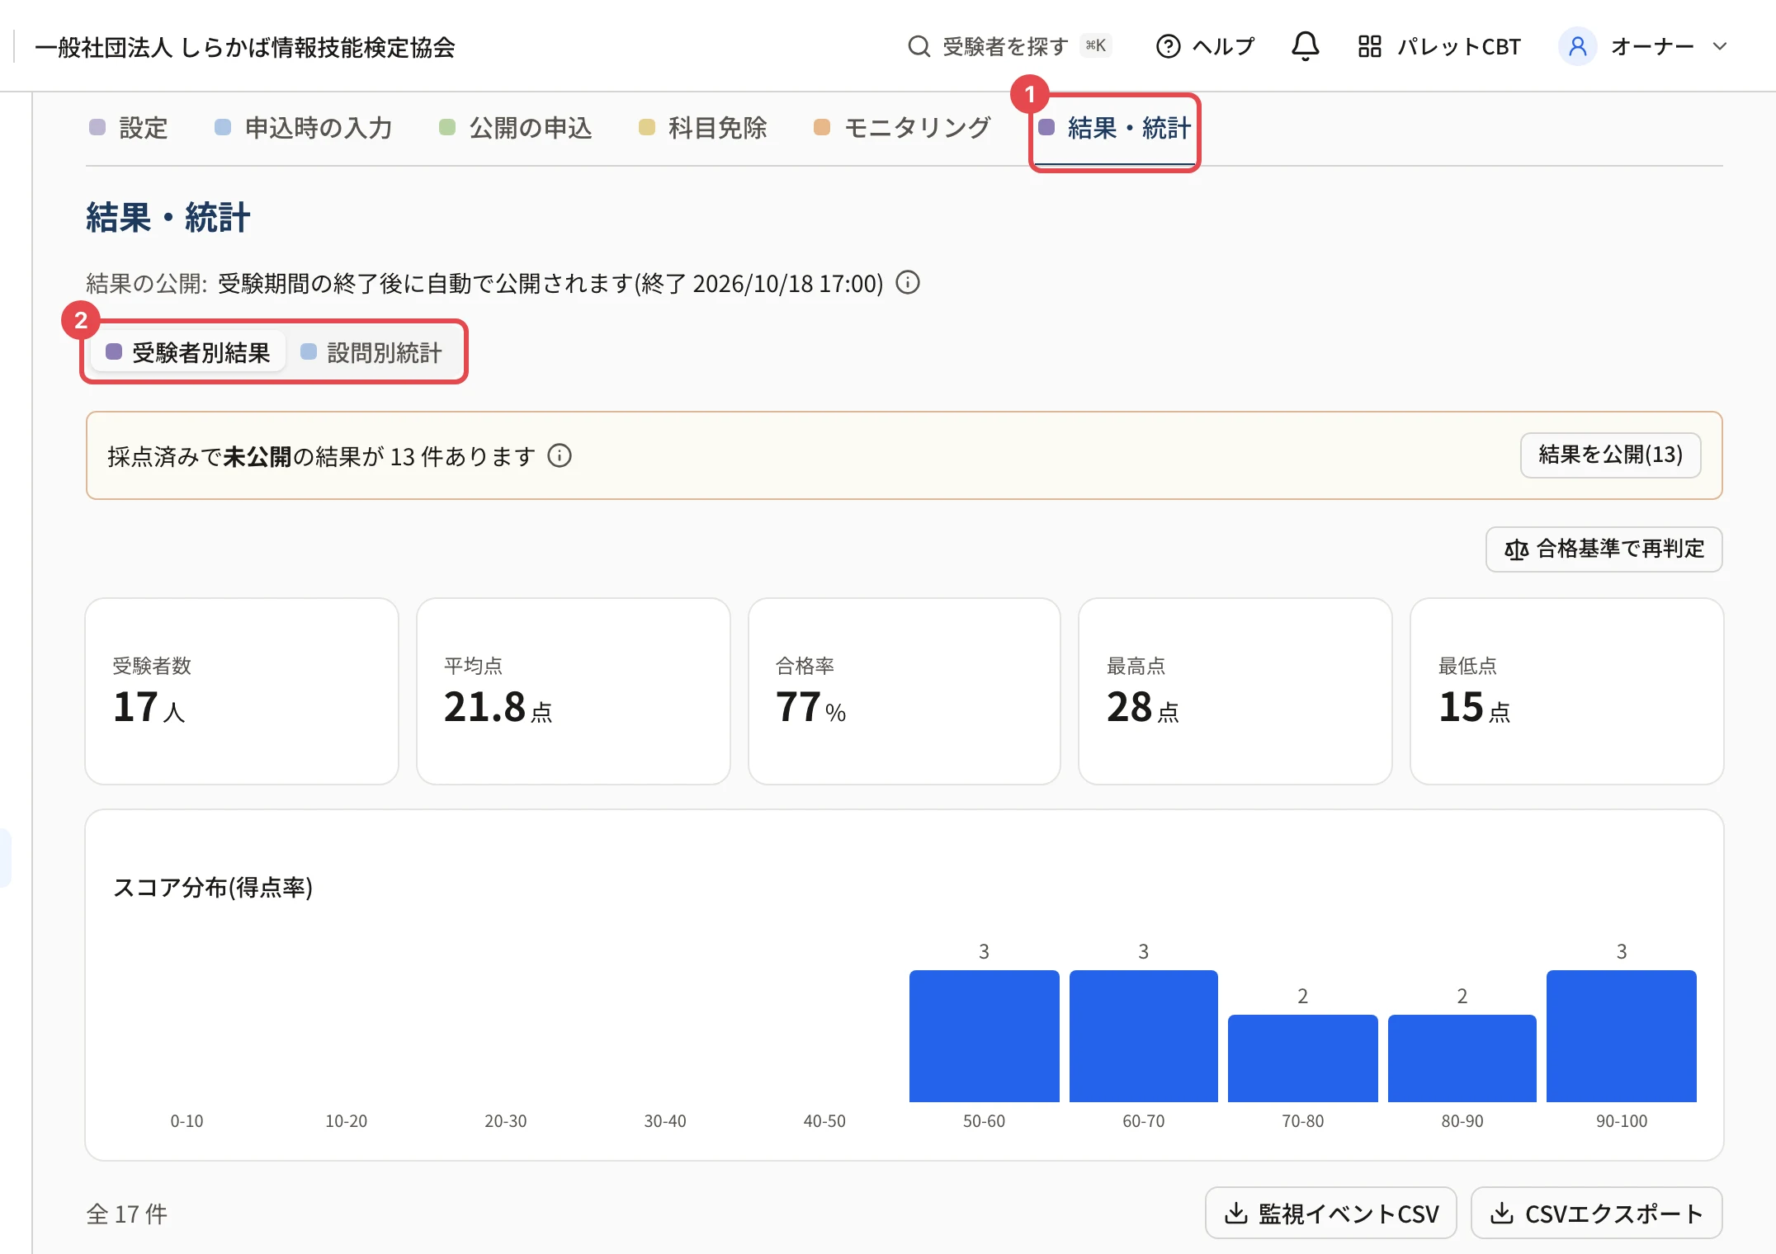This screenshot has height=1254, width=1776.
Task: Click the 結果を公開(13) button
Action: [x=1610, y=455]
